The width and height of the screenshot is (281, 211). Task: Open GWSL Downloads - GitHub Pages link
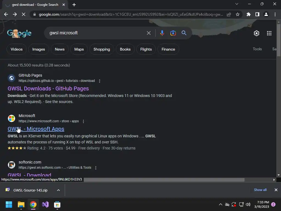tap(48, 88)
